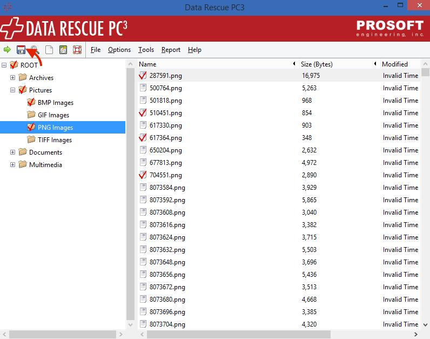Select the 8073616.png file row

tap(279, 224)
